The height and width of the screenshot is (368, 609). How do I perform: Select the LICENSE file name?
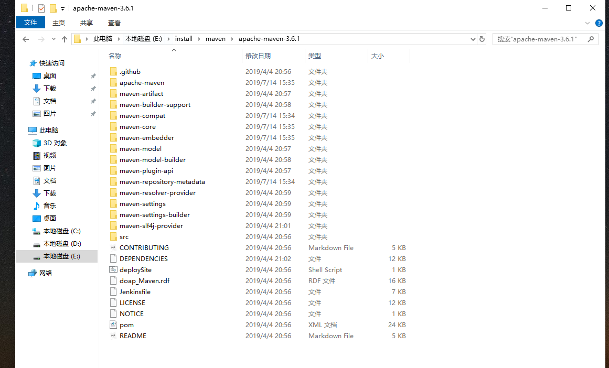(x=132, y=303)
